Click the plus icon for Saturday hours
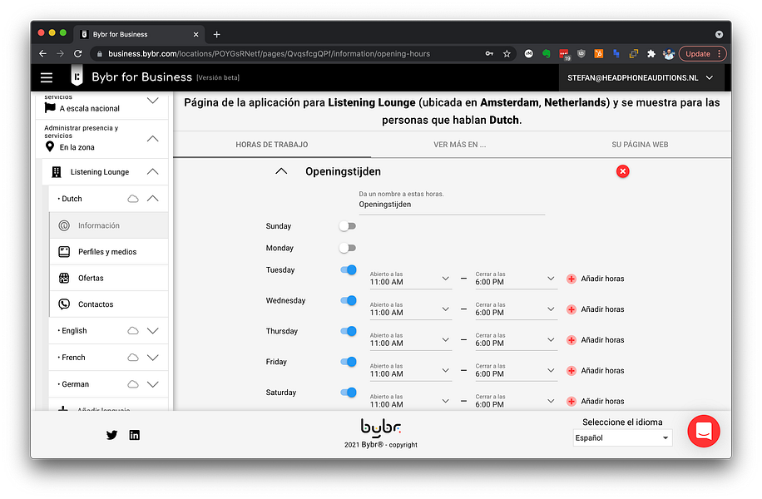Viewport: 762px width, 499px height. click(x=571, y=402)
